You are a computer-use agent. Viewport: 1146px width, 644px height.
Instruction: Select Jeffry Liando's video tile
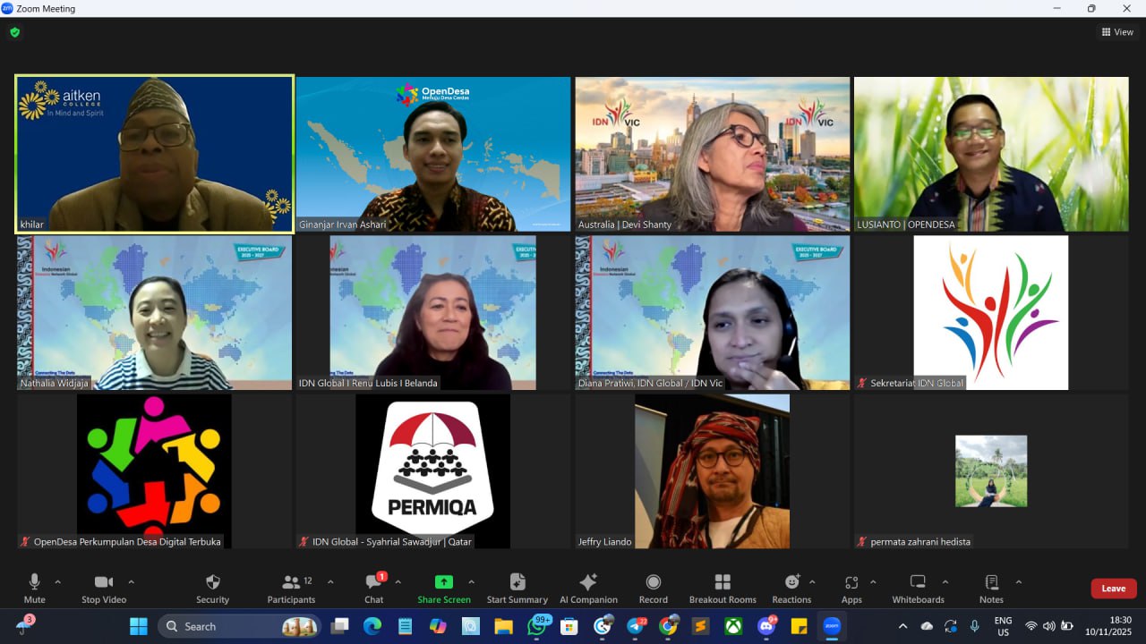click(x=712, y=471)
